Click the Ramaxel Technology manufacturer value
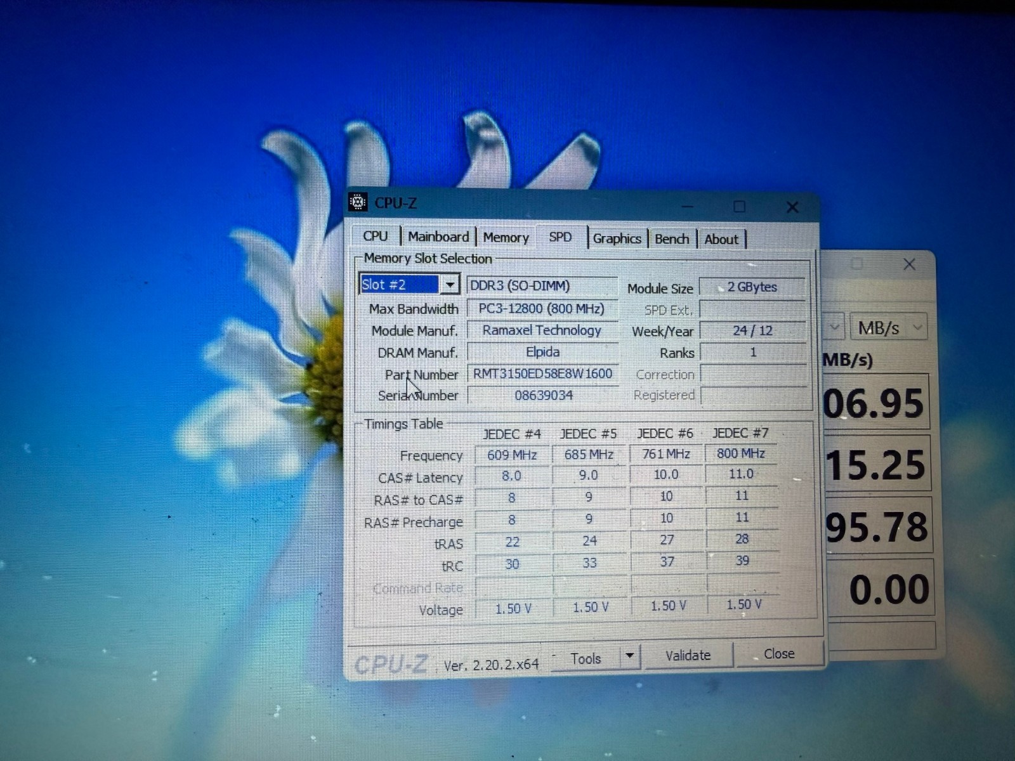 (x=542, y=330)
